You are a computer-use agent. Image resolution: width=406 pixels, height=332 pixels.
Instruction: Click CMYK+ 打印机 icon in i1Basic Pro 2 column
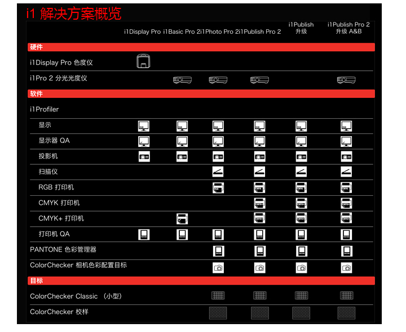(x=182, y=218)
